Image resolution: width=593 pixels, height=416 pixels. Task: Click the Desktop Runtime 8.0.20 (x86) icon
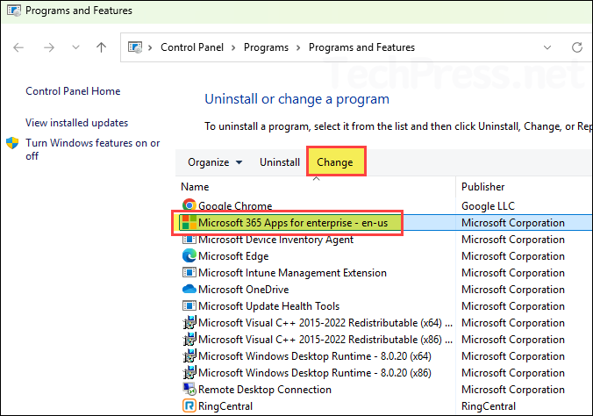tap(189, 372)
